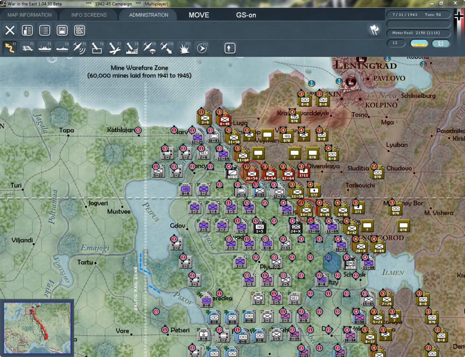The height and width of the screenshot is (357, 465).
Task: Click the Leningrad factory city icon
Action: (x=351, y=81)
